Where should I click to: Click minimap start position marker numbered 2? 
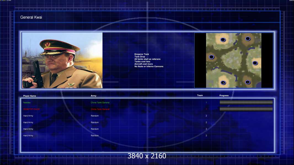[223, 82]
